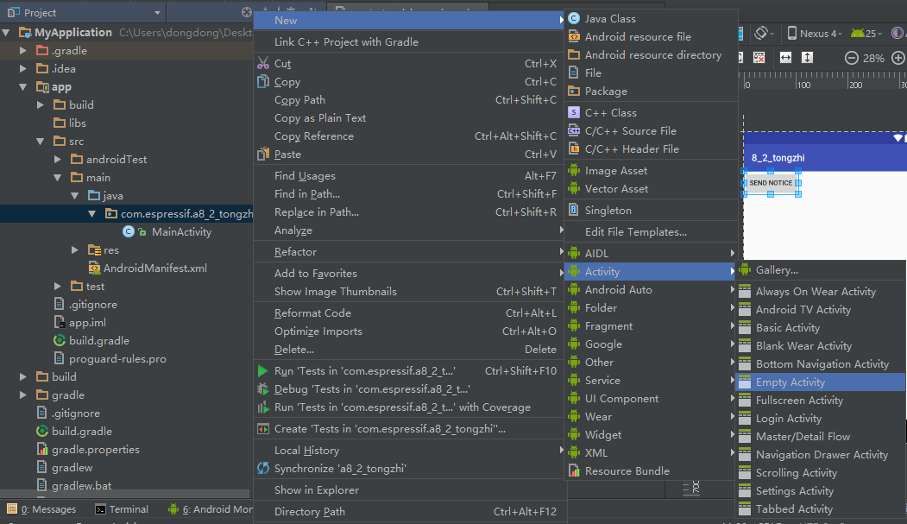Create a C/C++ Header File

coord(651,149)
